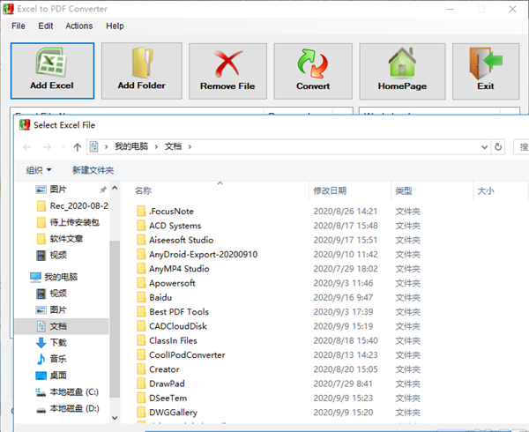Open the File menu
Screen dimensions: 529x432
(19, 26)
